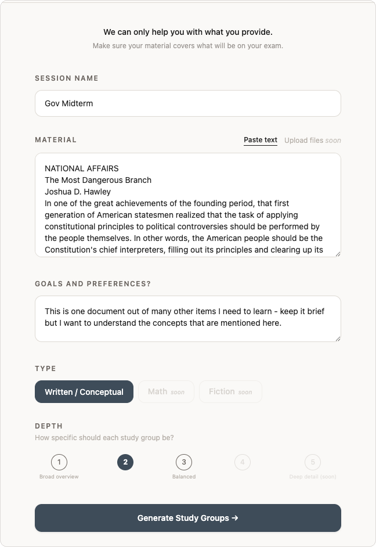Switch to the Paste text tab
This screenshot has width=376, height=547.
[260, 140]
